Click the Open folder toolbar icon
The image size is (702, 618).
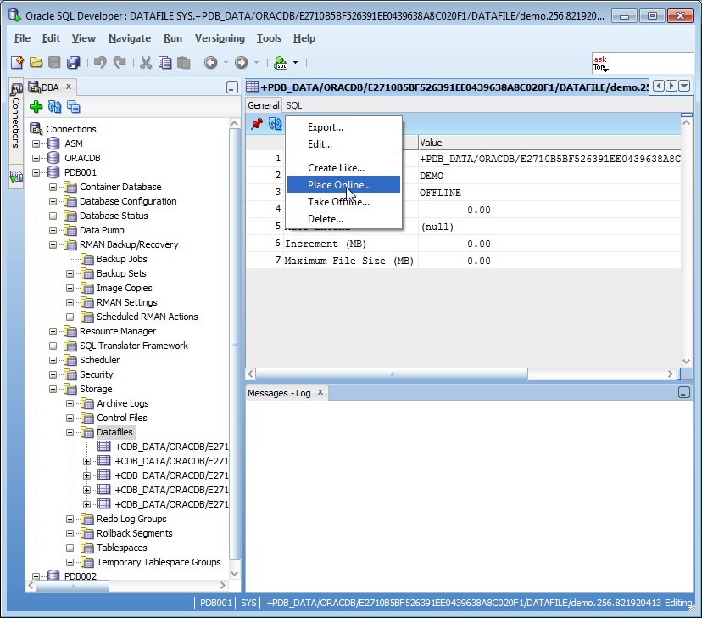coord(36,62)
